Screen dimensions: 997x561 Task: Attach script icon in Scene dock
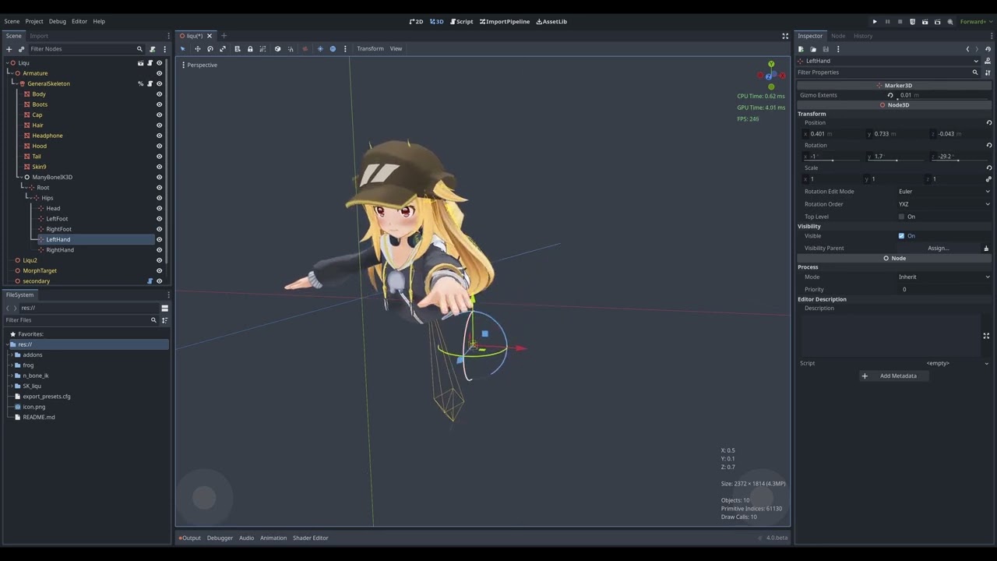[153, 49]
